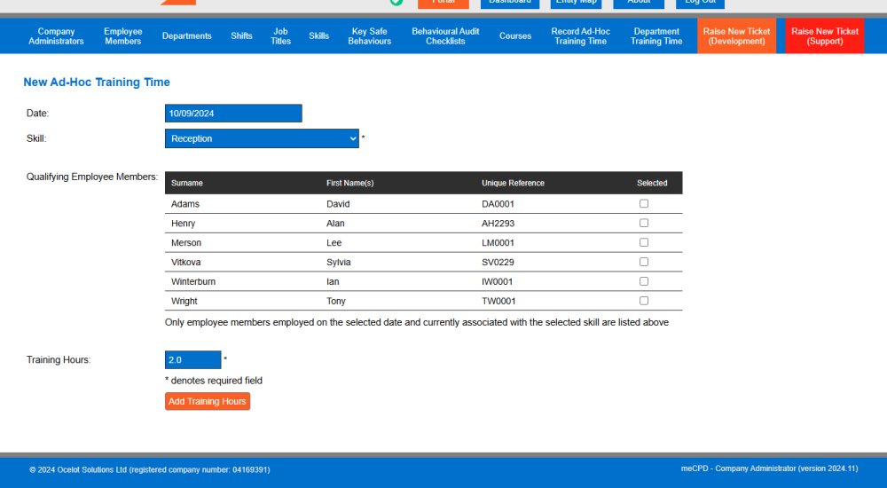This screenshot has height=488, width=887.
Task: Open Behavioural Audit Checklists
Action: click(445, 36)
